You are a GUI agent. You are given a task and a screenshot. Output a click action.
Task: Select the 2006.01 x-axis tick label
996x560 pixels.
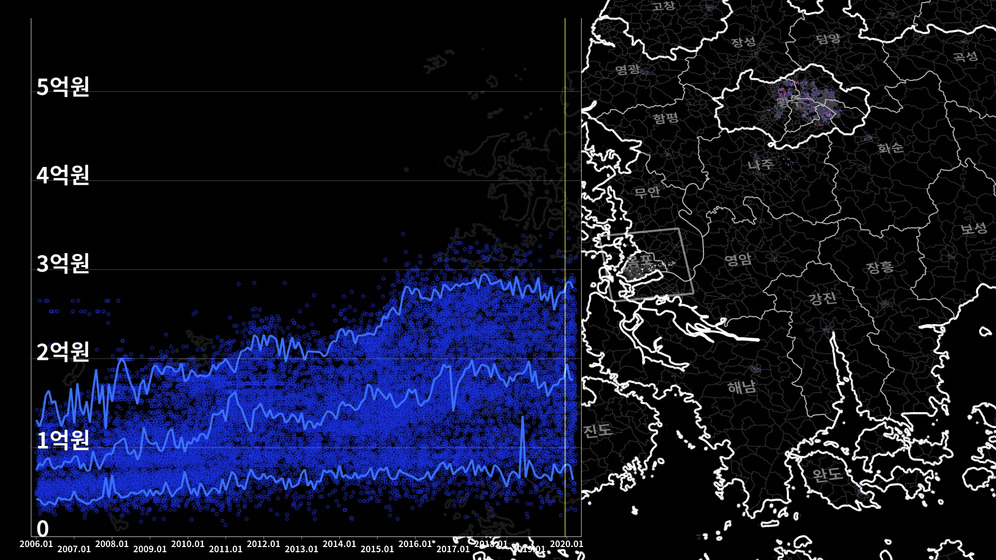36,544
